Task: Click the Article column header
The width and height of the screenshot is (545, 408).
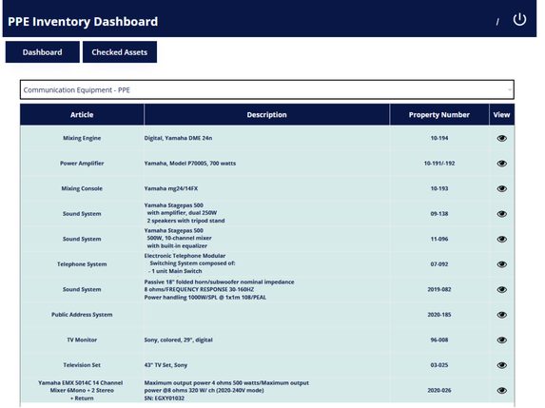Action: point(82,115)
